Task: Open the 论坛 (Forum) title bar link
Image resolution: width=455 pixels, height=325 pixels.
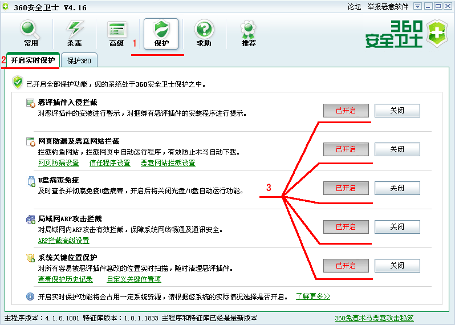Action: click(x=354, y=6)
